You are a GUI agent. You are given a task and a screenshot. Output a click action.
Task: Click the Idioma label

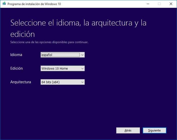tap(16, 55)
